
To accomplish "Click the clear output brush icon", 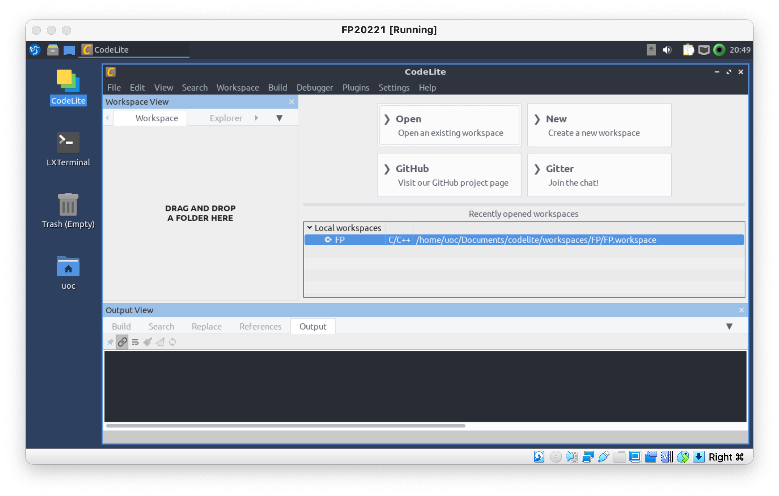I will [x=147, y=342].
